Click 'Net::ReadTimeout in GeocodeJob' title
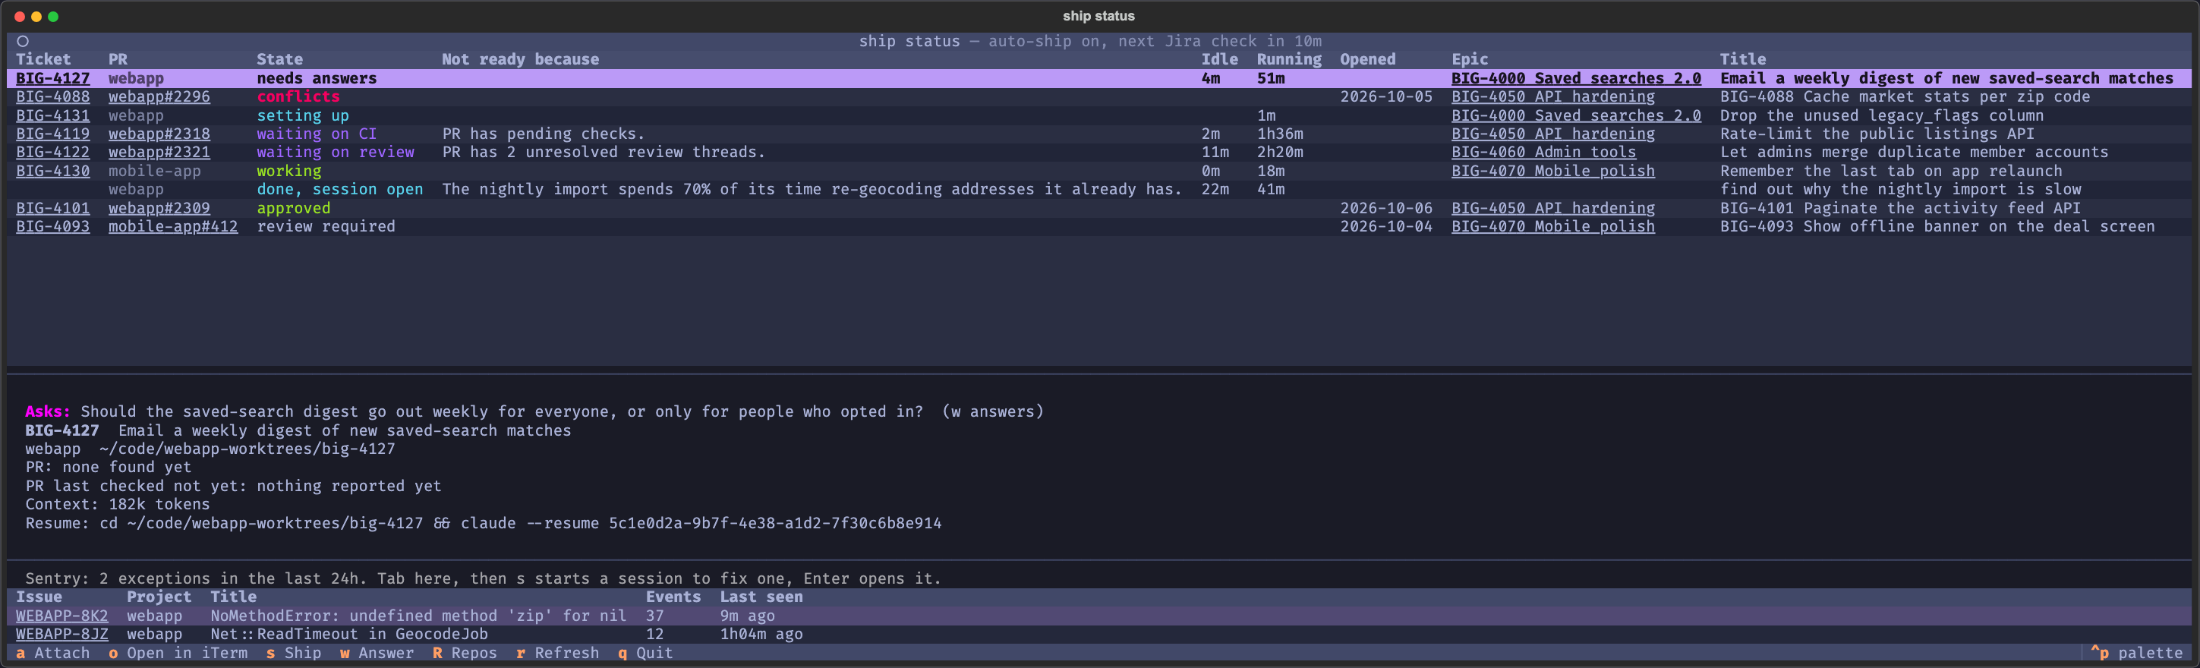Viewport: 2200px width, 668px height. point(349,634)
